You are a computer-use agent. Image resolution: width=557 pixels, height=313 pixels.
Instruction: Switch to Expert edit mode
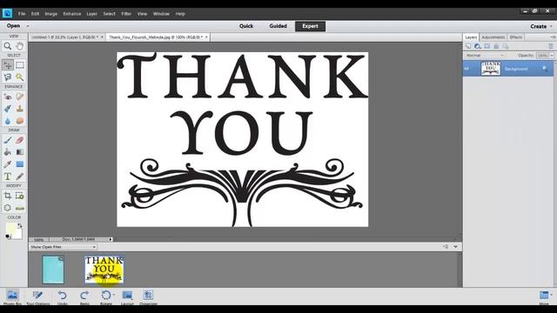pos(310,26)
